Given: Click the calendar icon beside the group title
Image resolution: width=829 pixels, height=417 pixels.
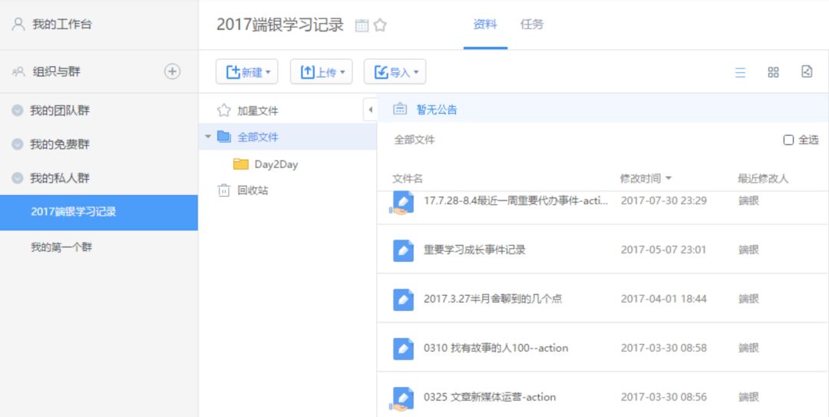Looking at the screenshot, I should (x=362, y=25).
